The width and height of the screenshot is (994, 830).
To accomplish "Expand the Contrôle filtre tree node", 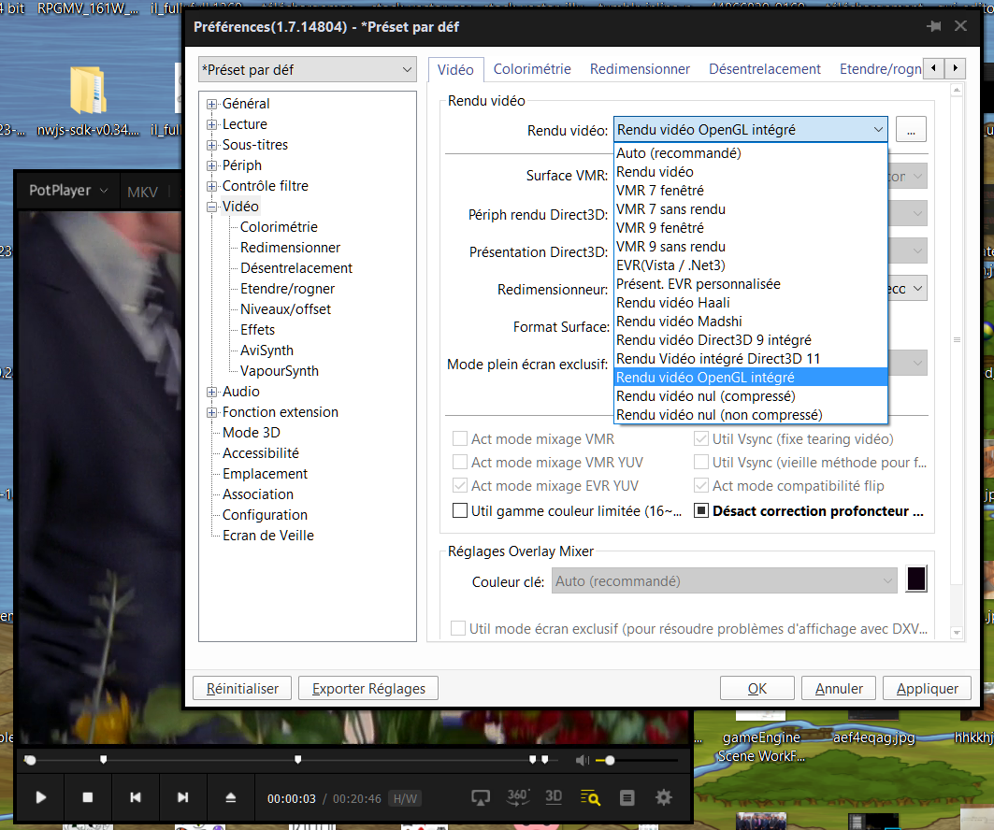I will 211,186.
